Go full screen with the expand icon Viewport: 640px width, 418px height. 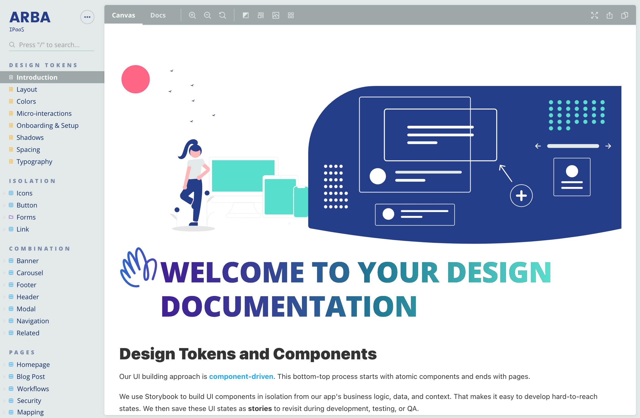(594, 15)
